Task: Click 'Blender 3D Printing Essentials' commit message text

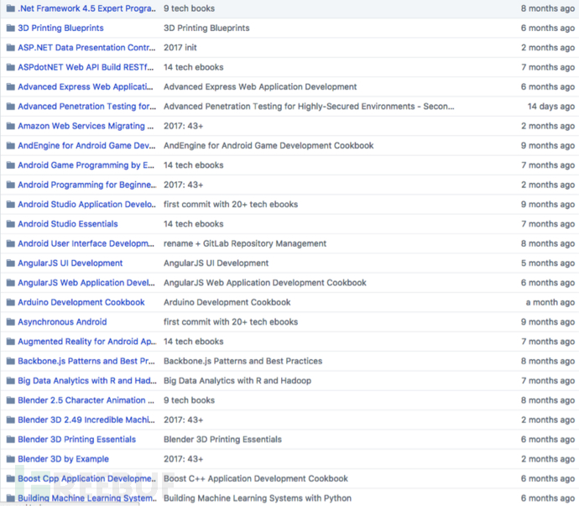Action: pos(222,439)
